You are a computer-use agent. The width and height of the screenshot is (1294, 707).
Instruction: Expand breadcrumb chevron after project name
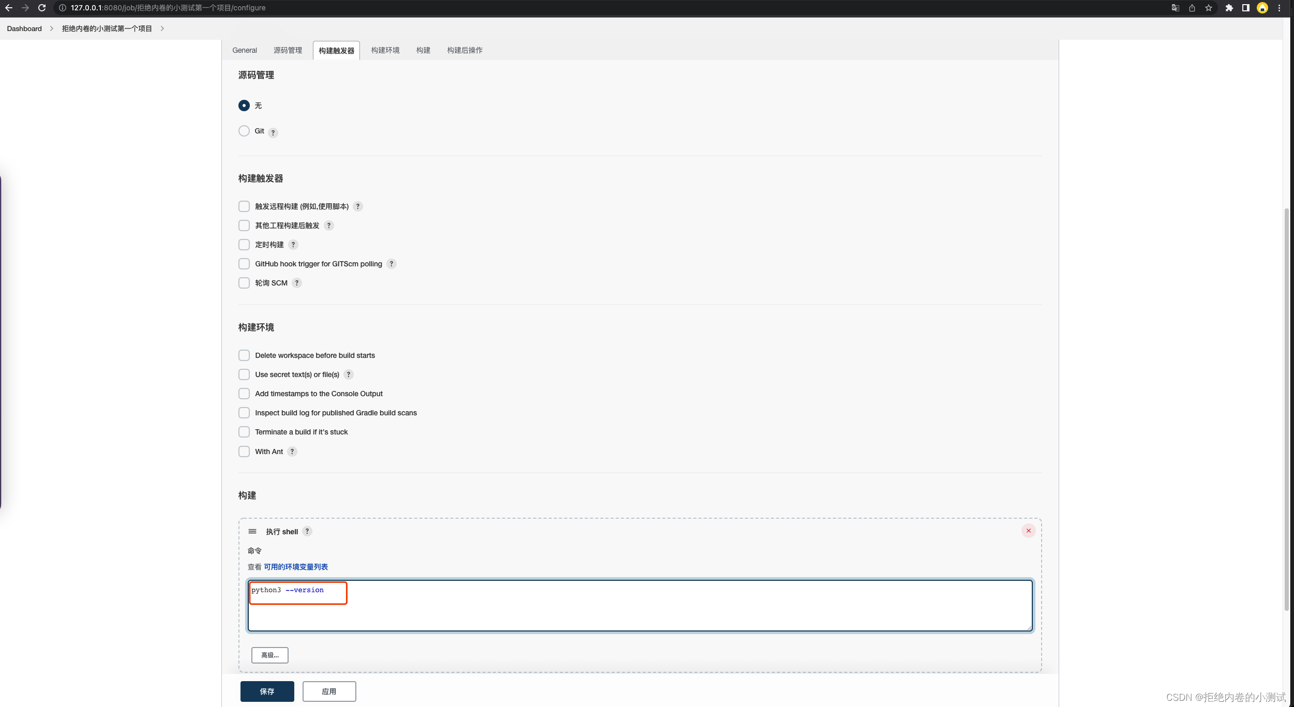pos(162,28)
